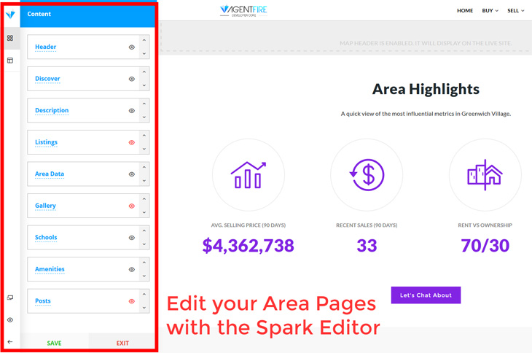
Task: Hide the Schools section
Action: [132, 238]
